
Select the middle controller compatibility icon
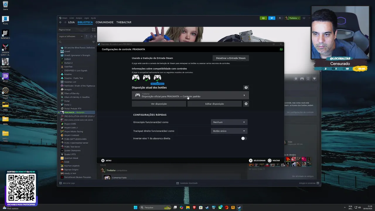(x=146, y=78)
